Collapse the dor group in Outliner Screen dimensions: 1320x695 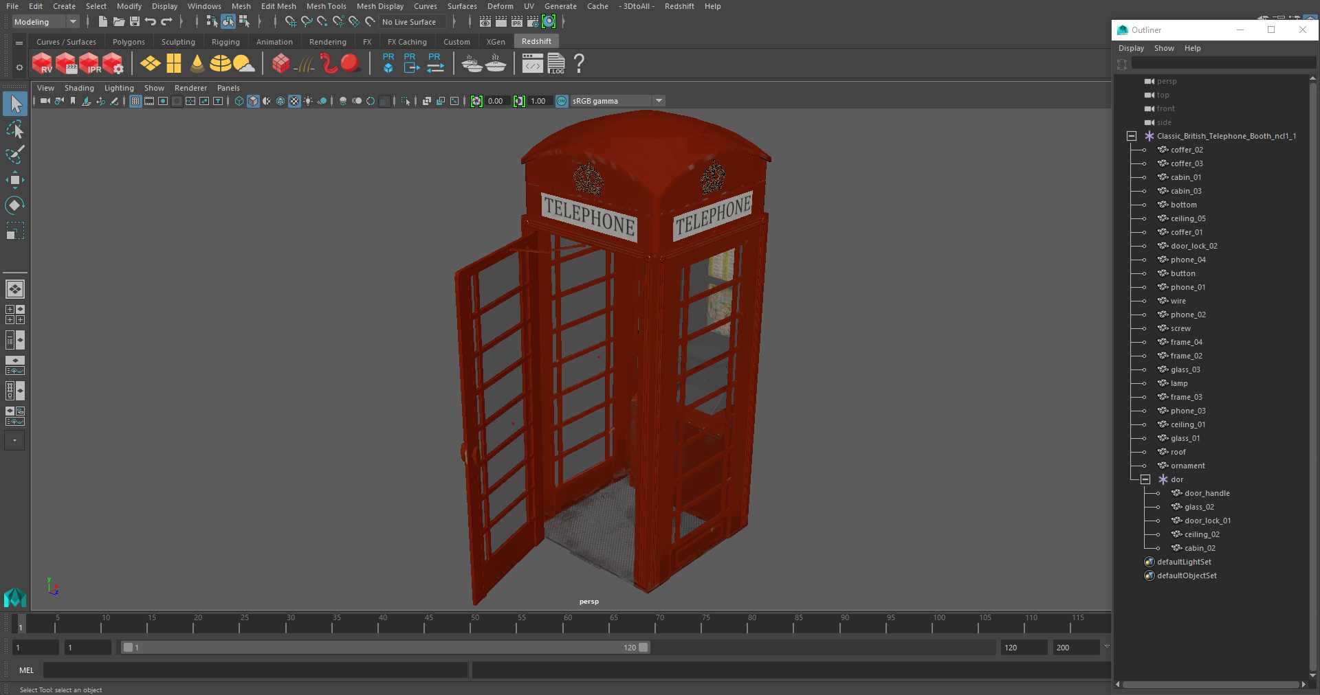point(1145,479)
